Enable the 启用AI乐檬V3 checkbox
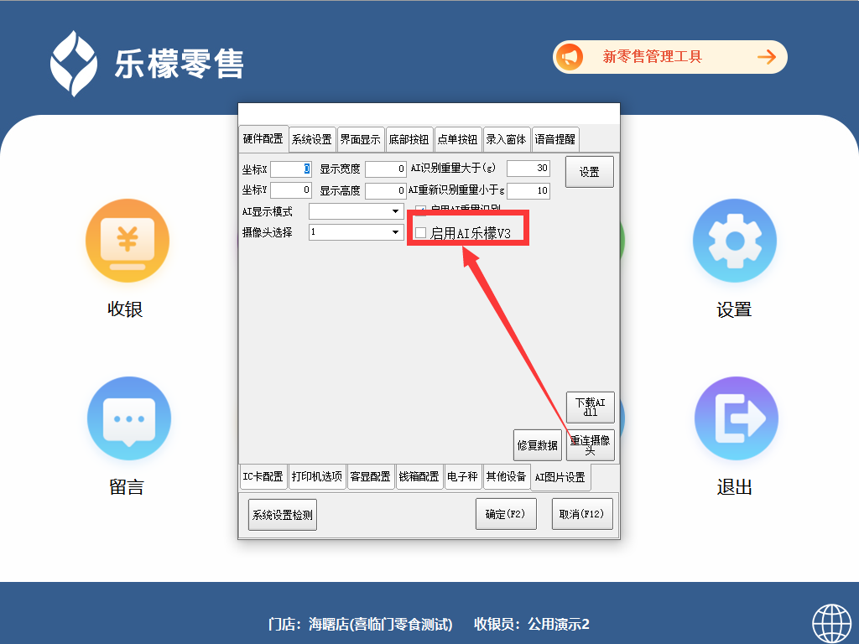This screenshot has height=644, width=859. click(421, 233)
